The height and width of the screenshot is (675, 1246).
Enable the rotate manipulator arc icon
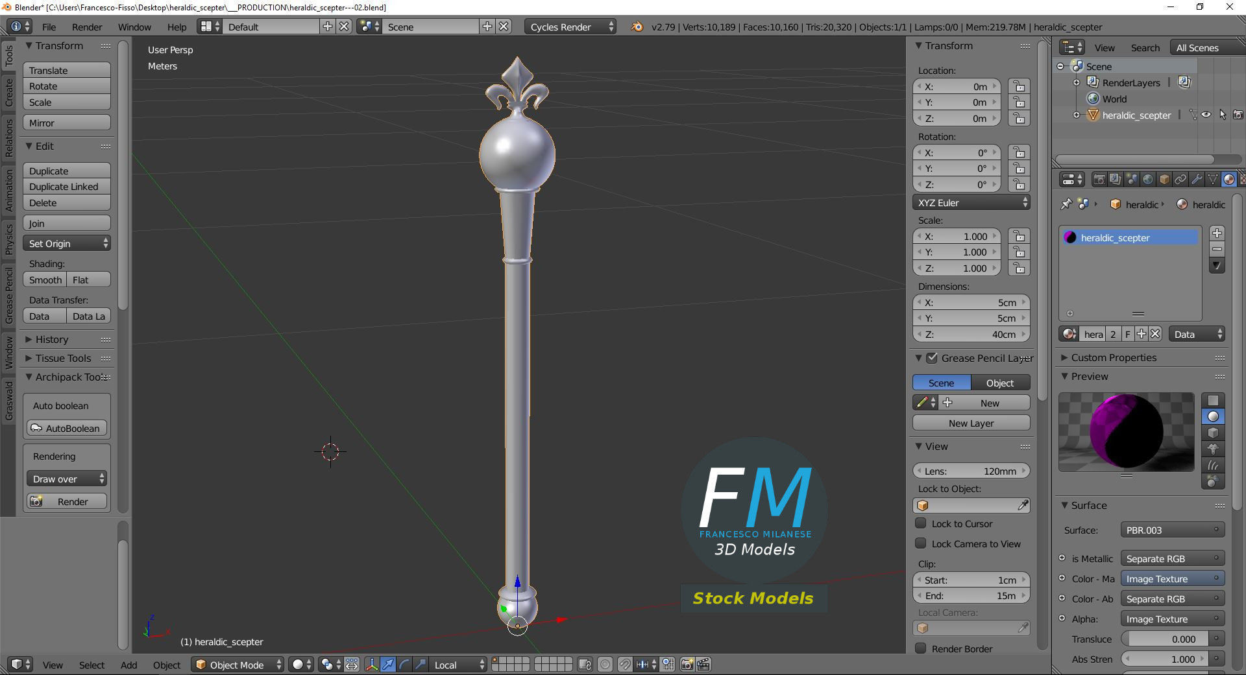point(404,665)
